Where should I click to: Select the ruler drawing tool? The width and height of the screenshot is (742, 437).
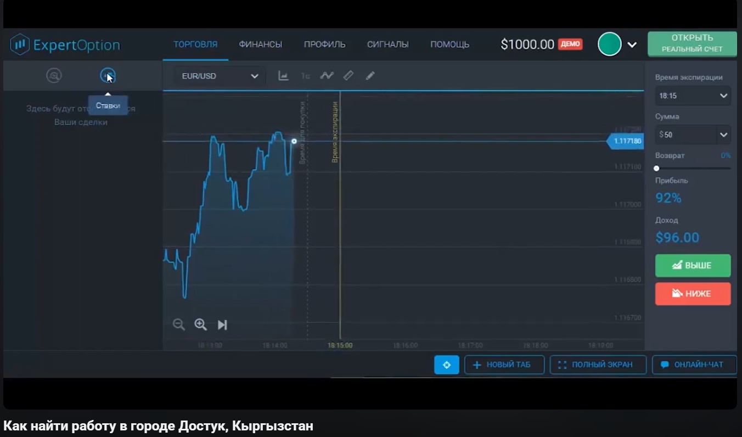pos(348,76)
